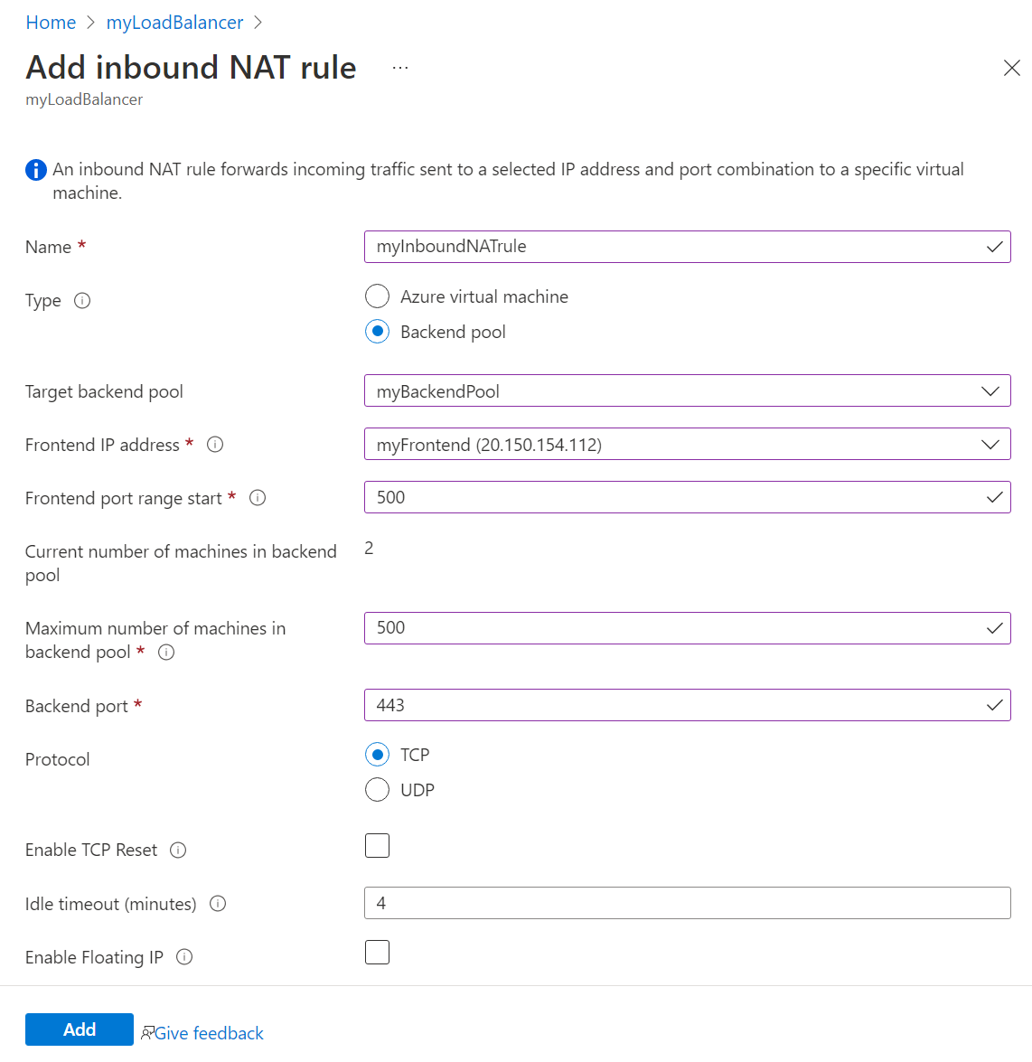The image size is (1032, 1062).
Task: Click the Idle timeout info icon
Action: click(218, 904)
